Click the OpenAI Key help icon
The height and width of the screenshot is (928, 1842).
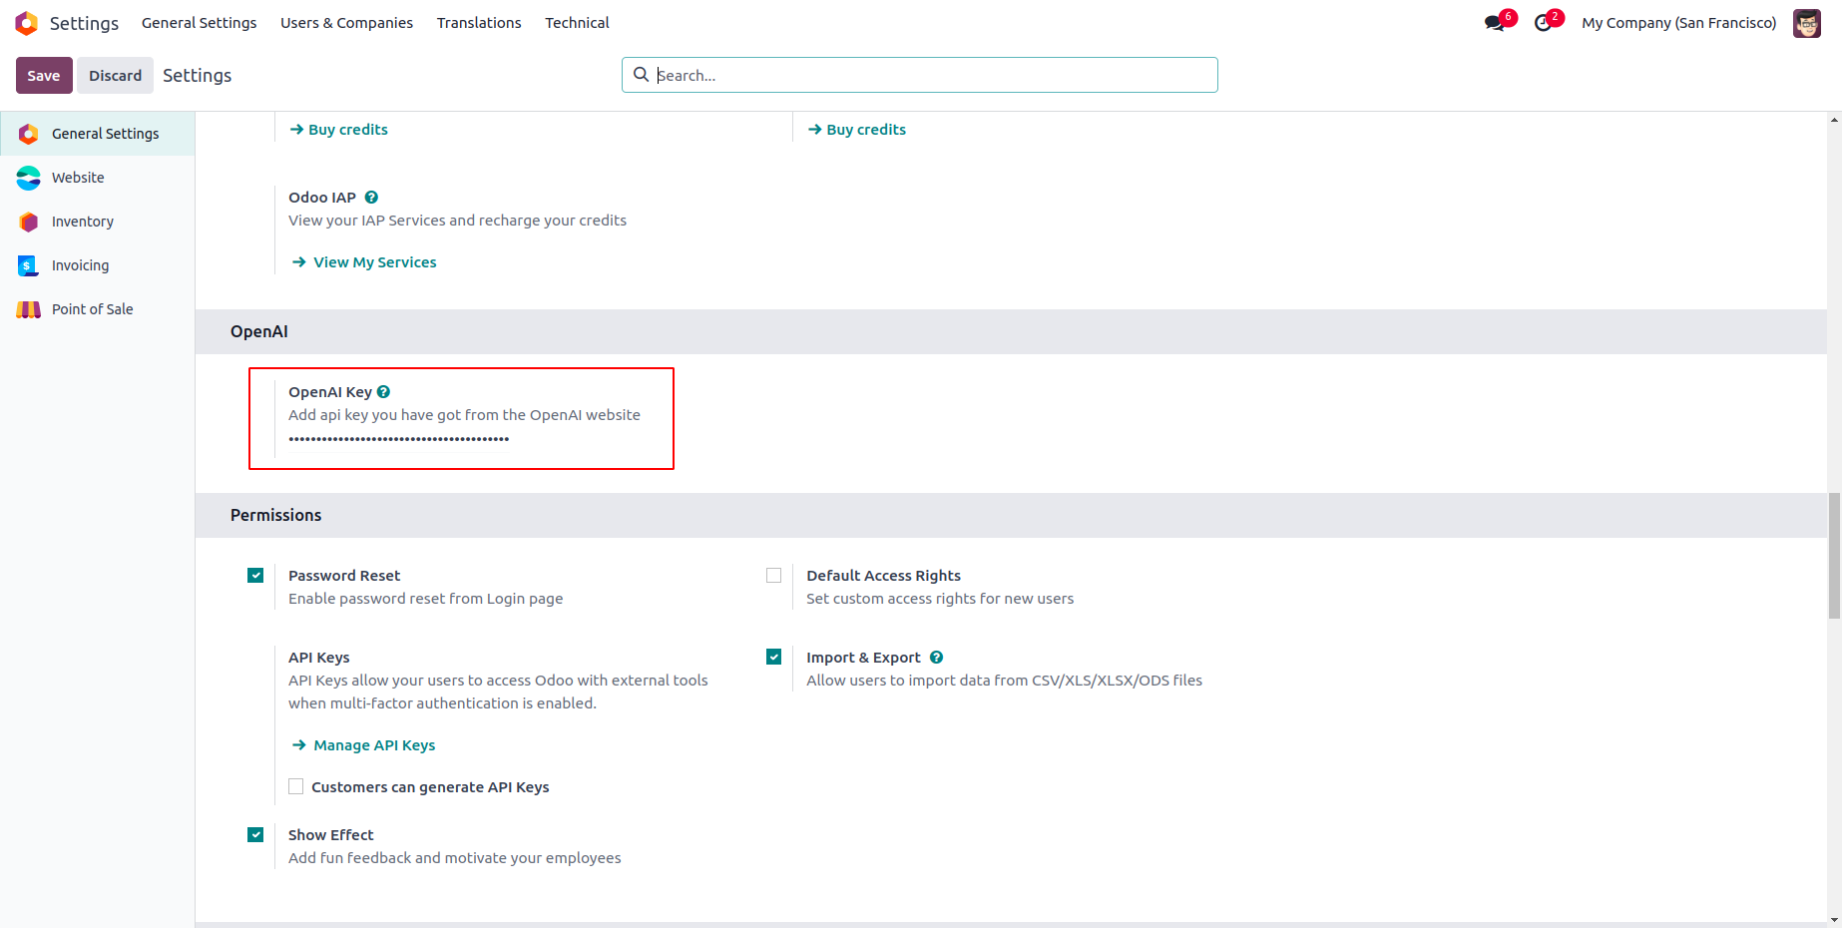click(x=384, y=392)
